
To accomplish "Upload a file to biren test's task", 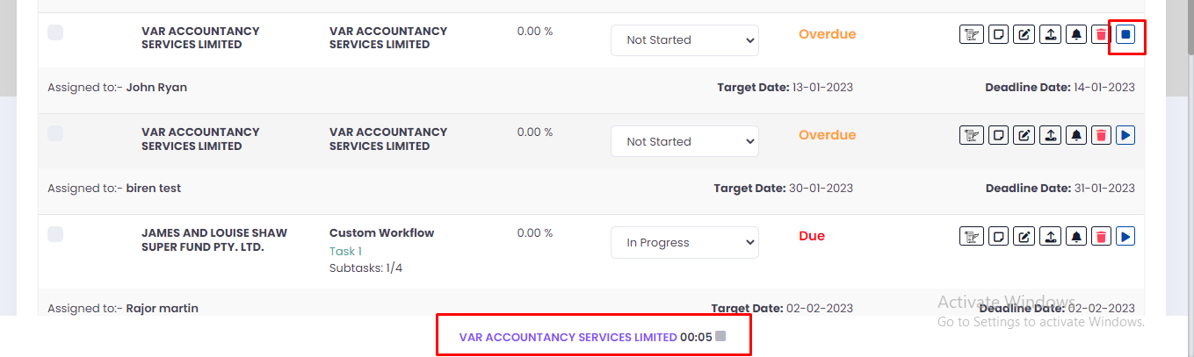I will [1050, 135].
